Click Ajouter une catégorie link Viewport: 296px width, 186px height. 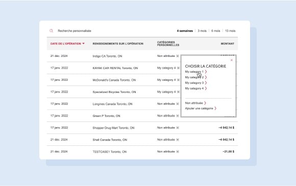tap(199, 108)
